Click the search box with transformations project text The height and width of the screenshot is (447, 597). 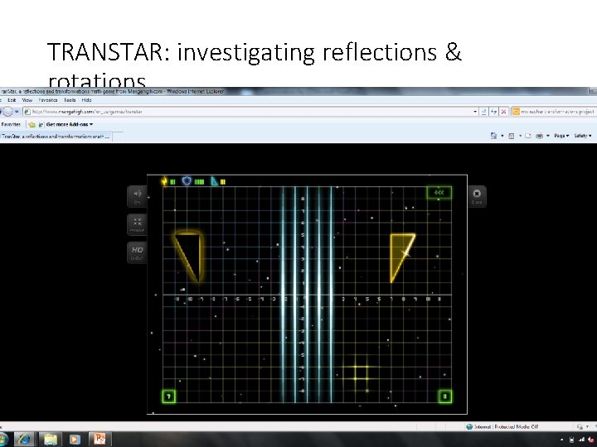(x=555, y=112)
